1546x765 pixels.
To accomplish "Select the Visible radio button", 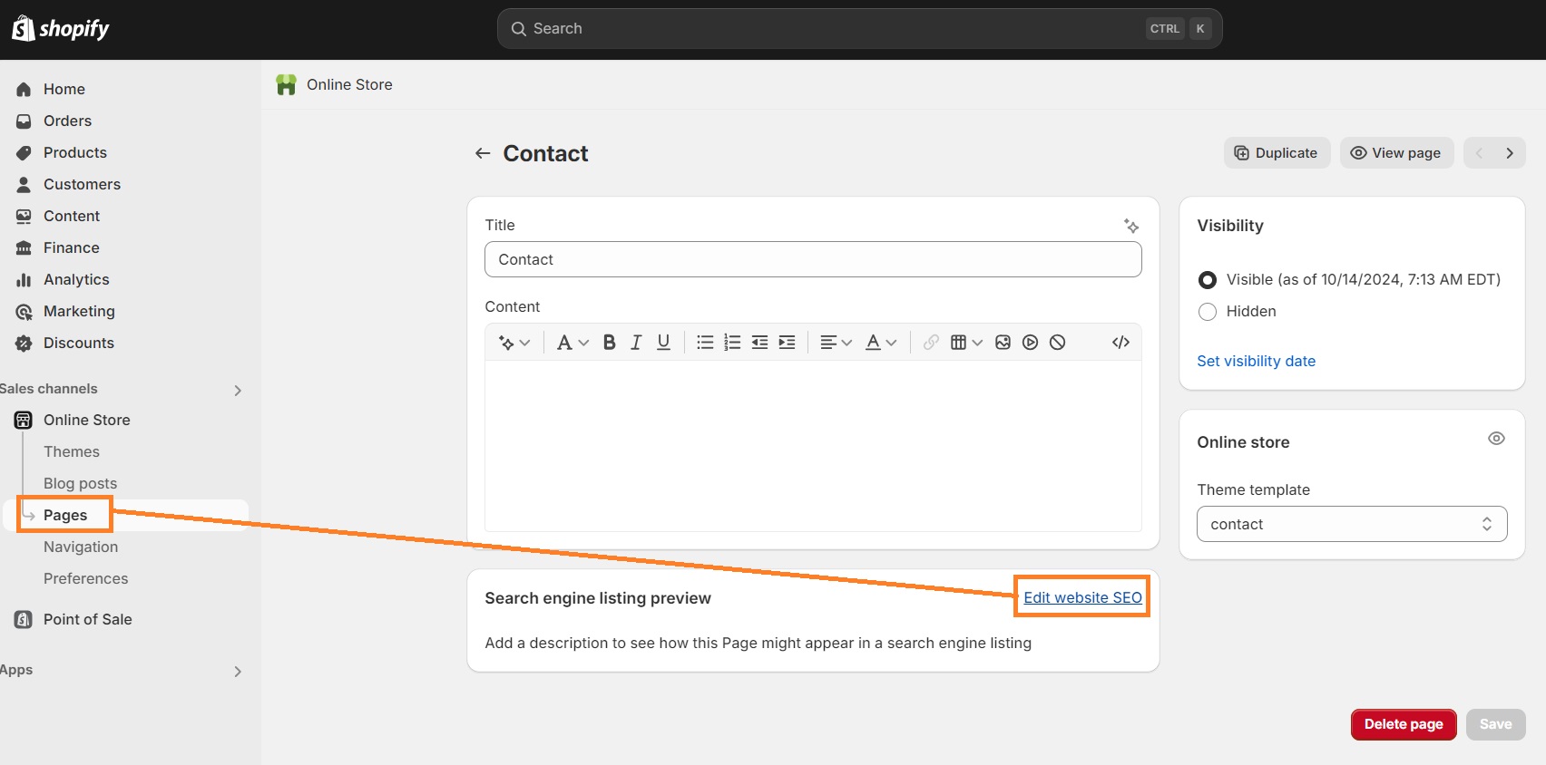I will 1208,280.
